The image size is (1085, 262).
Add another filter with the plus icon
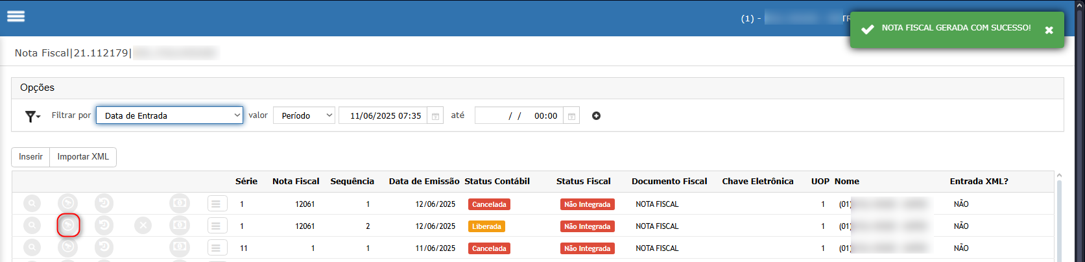(596, 115)
